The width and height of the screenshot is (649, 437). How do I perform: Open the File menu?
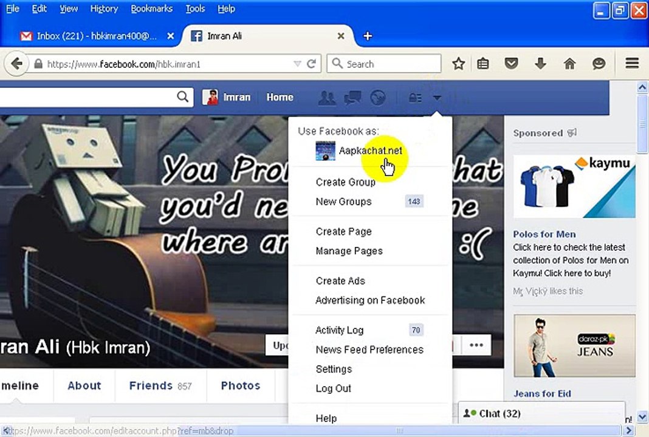coord(12,8)
